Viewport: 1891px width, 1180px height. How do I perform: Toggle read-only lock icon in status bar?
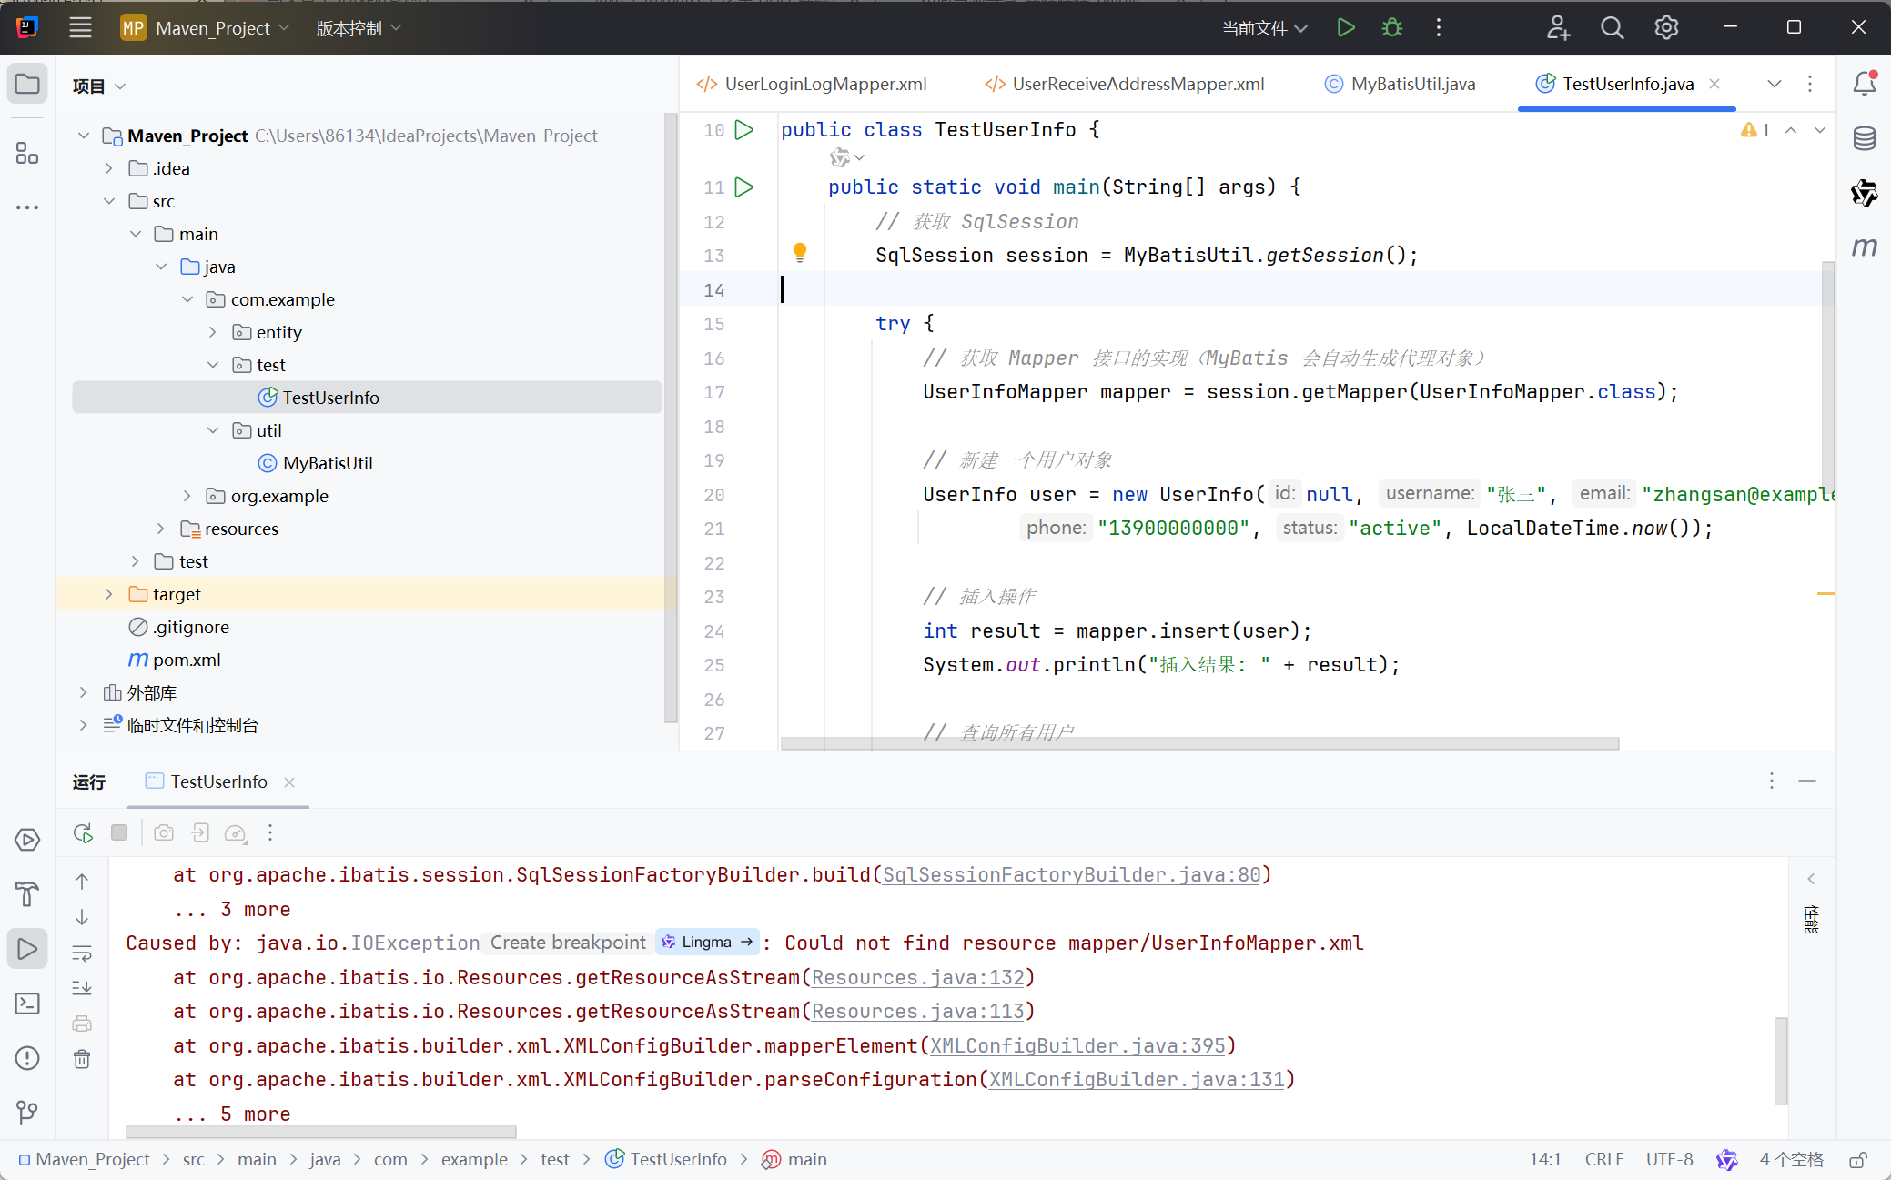tap(1858, 1160)
